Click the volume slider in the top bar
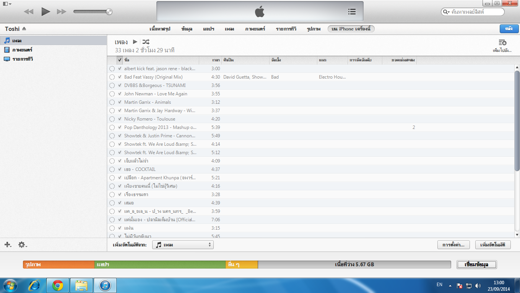The height and width of the screenshot is (293, 520). click(x=93, y=12)
